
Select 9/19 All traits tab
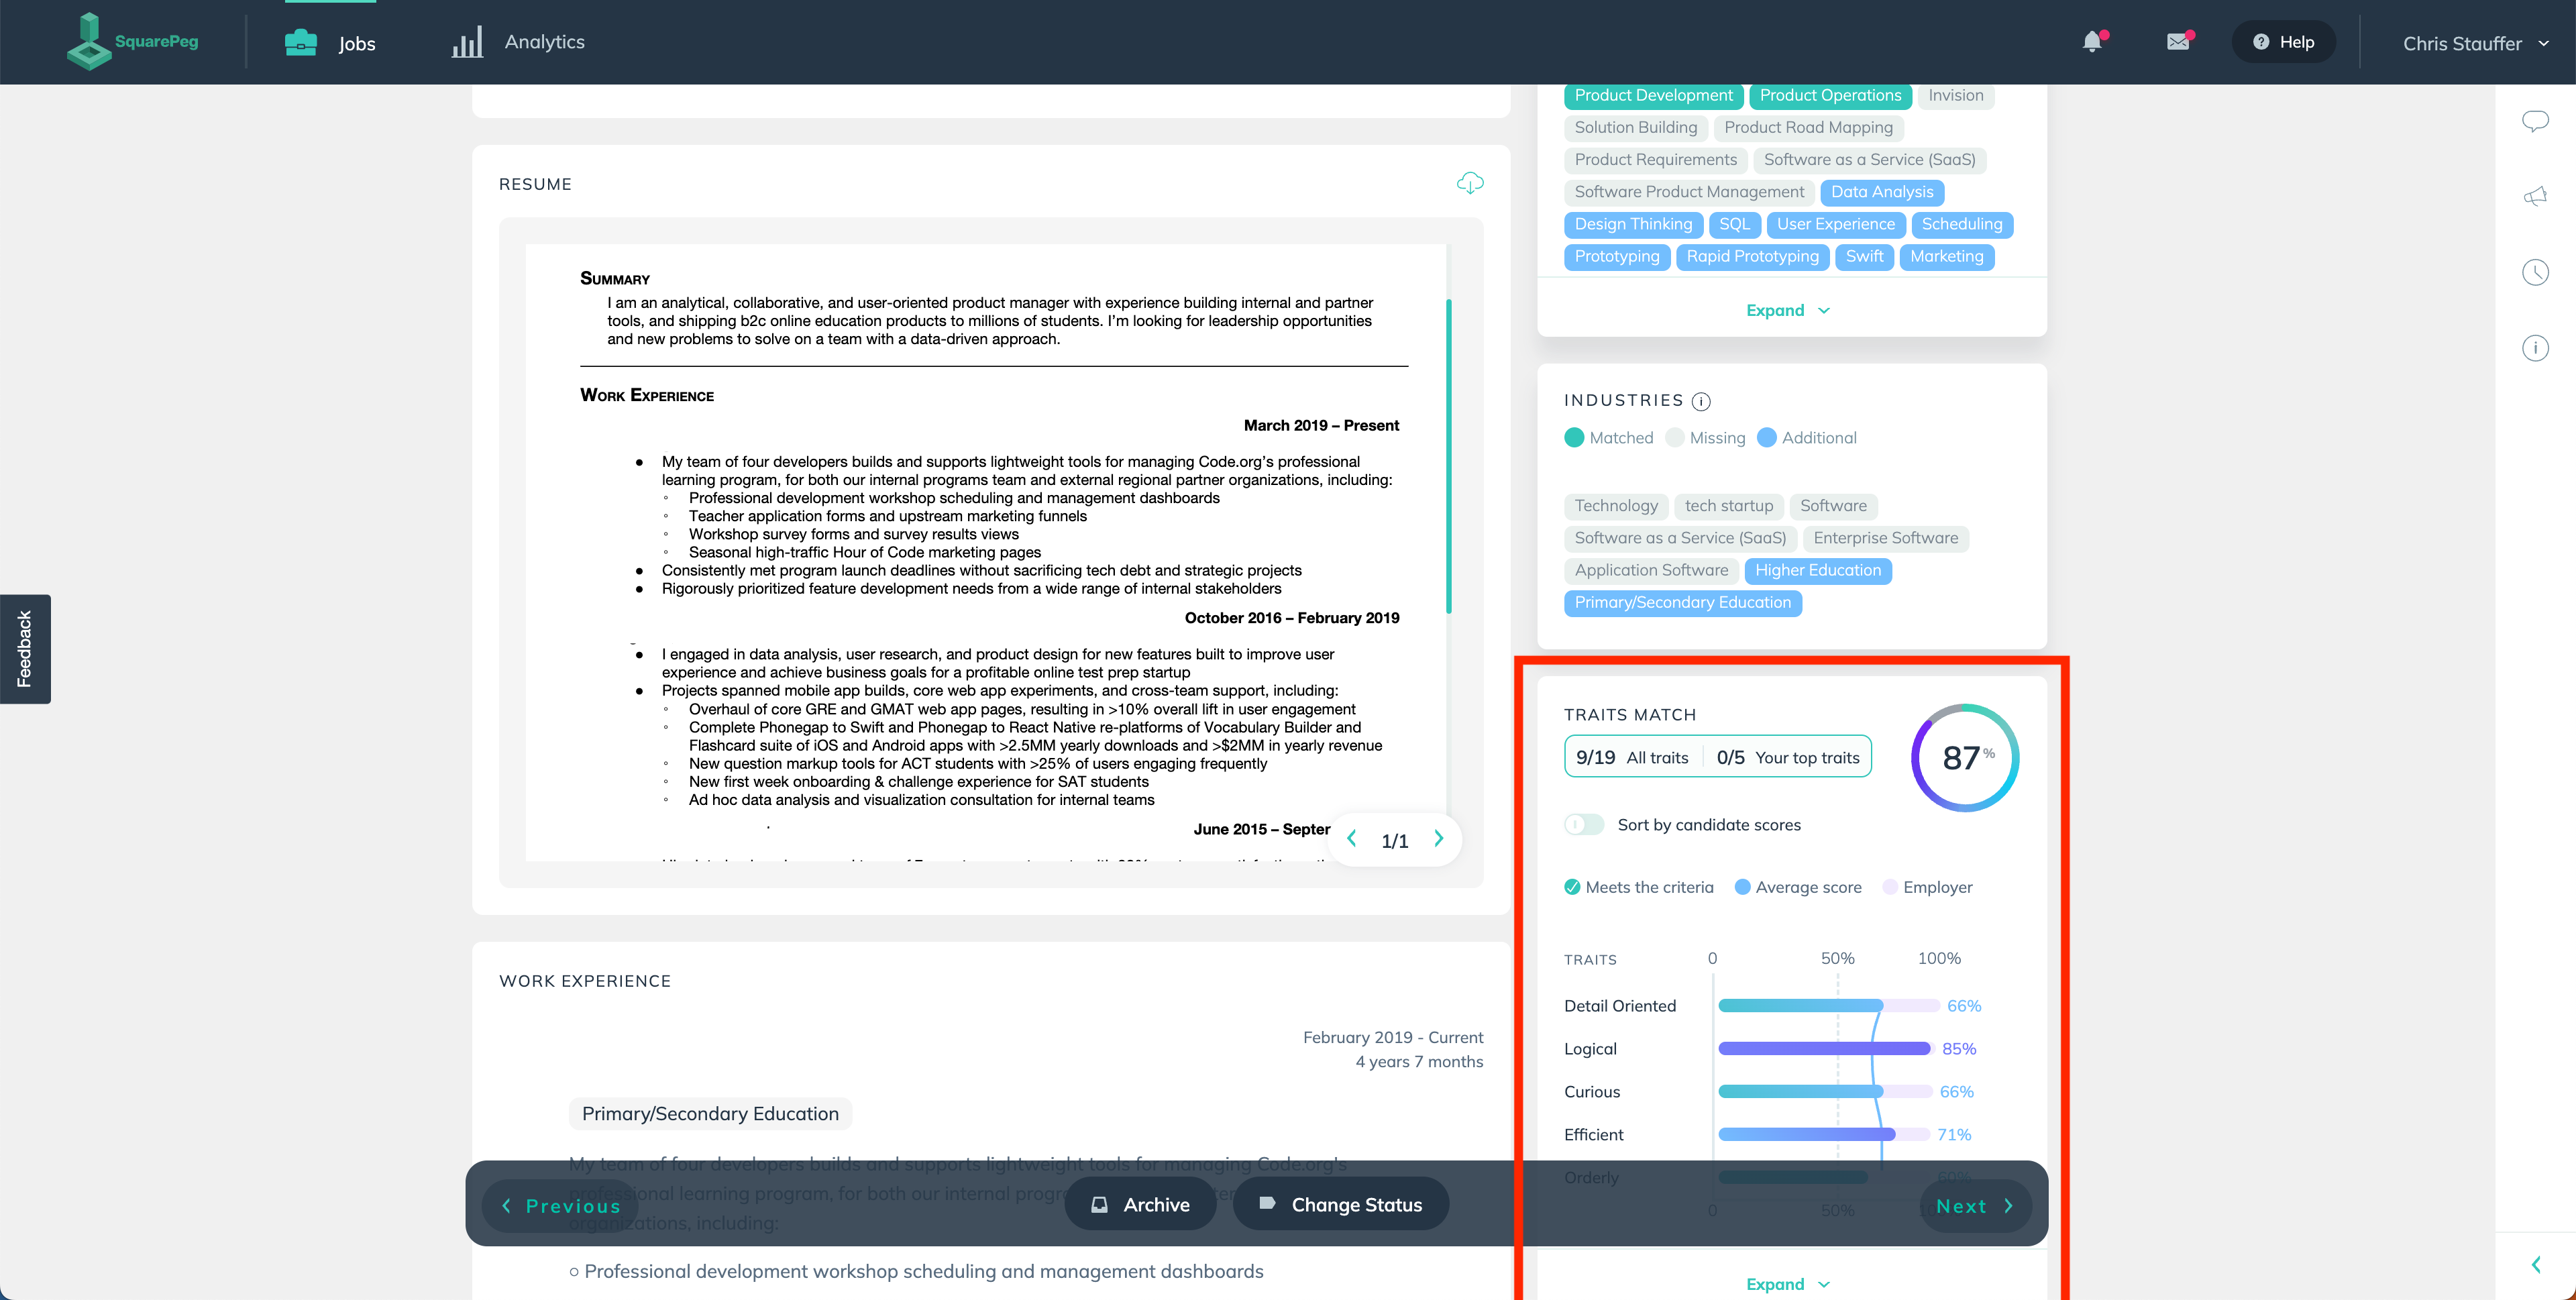tap(1632, 757)
